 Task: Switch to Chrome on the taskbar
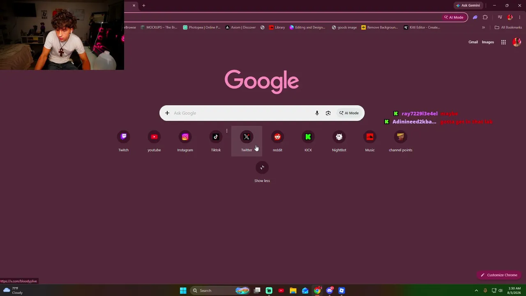tap(317, 291)
